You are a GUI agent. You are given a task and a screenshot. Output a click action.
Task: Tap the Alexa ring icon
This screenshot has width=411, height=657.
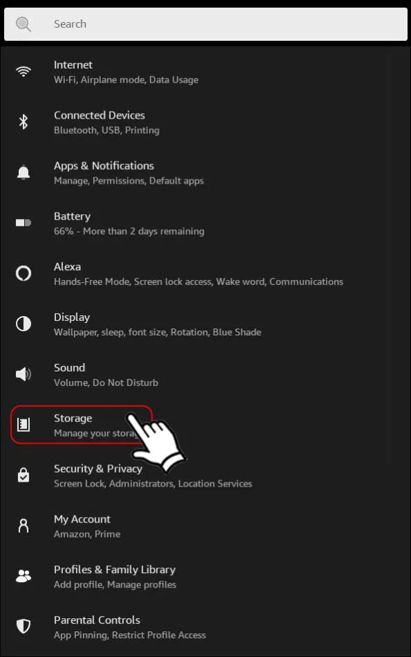click(x=24, y=273)
